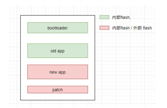167x108 pixels.
Task: Select the '内部flash,' legend label
Action: [121, 17]
